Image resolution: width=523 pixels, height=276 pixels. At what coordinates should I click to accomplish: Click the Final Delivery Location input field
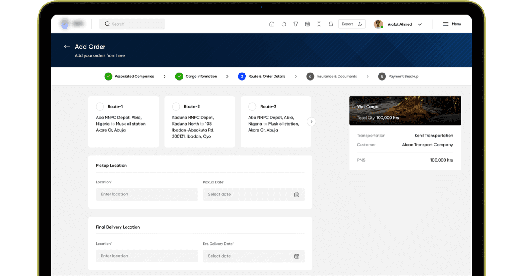click(x=146, y=256)
